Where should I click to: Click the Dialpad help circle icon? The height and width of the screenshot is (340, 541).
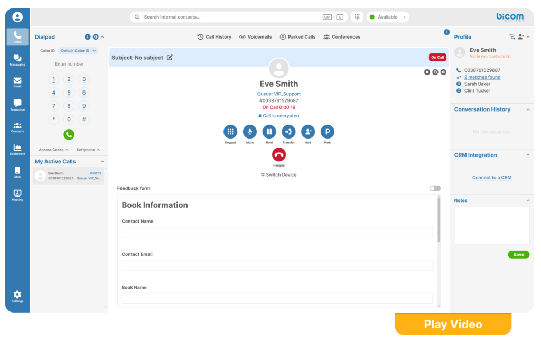click(96, 37)
